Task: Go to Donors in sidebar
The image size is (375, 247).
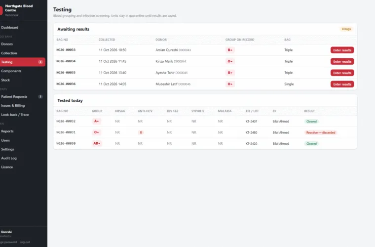Action: [x=7, y=44]
